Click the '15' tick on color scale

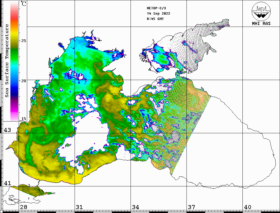(23, 119)
